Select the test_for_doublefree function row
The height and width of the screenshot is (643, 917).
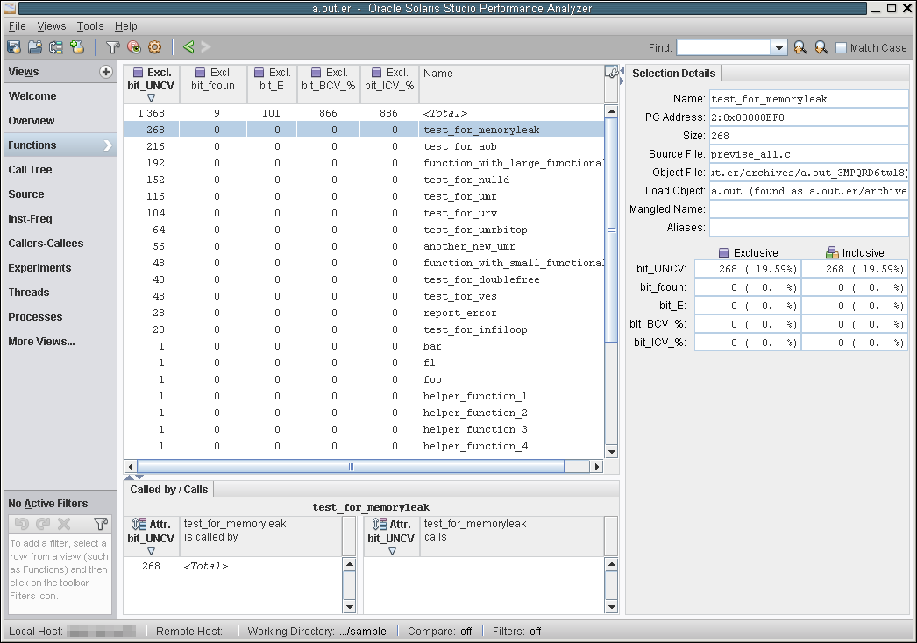point(363,279)
